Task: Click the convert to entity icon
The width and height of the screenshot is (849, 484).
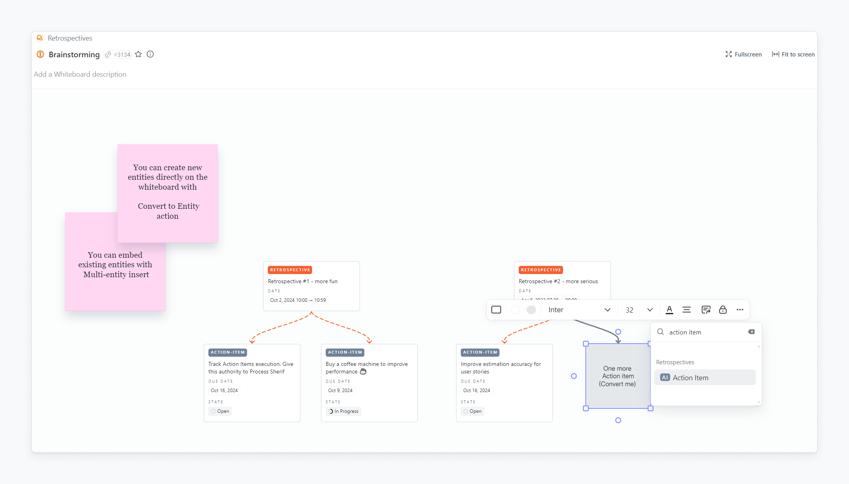Action: [706, 310]
